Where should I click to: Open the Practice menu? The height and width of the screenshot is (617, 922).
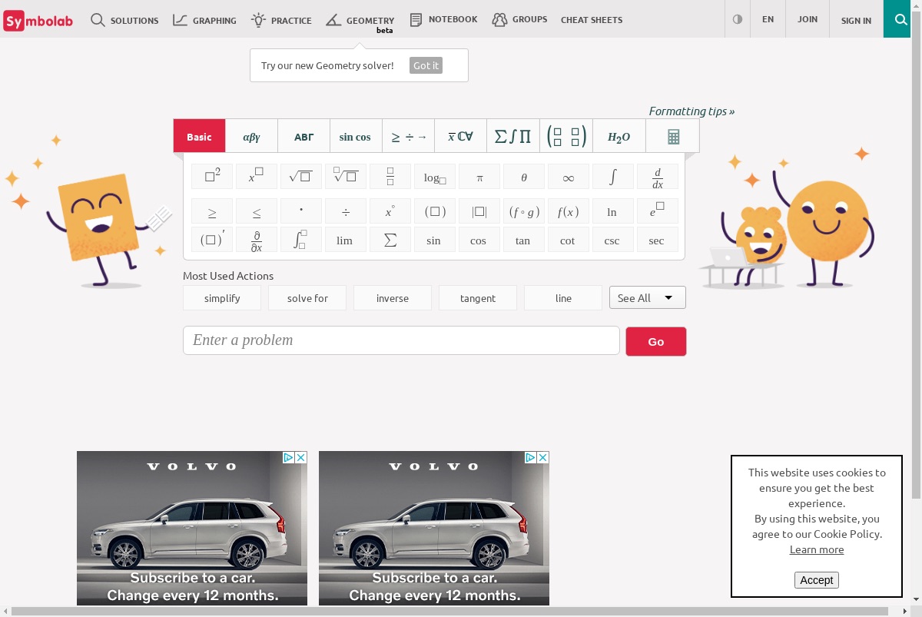281,20
